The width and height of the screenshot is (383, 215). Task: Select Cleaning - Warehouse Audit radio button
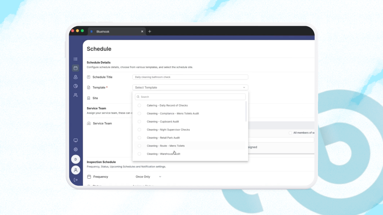(x=139, y=154)
